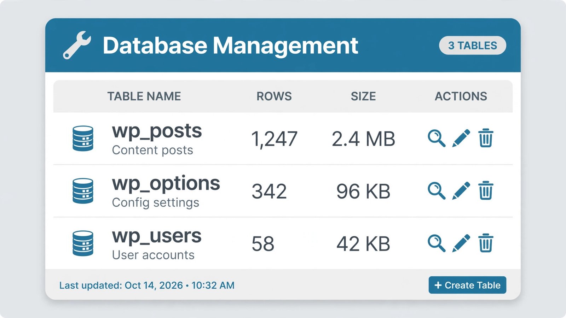The image size is (566, 318).
Task: Click the 'User accounts' description
Action: [x=153, y=255]
